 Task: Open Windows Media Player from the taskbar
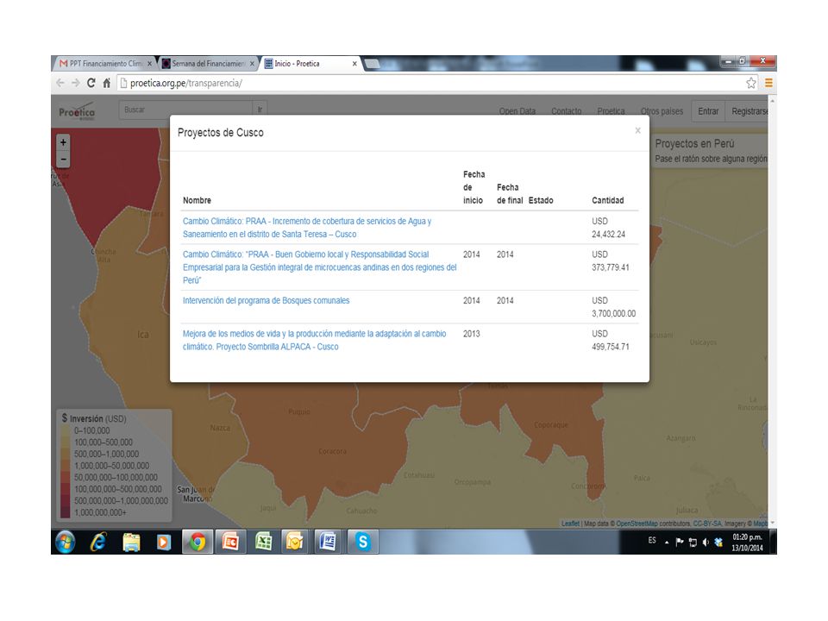164,542
